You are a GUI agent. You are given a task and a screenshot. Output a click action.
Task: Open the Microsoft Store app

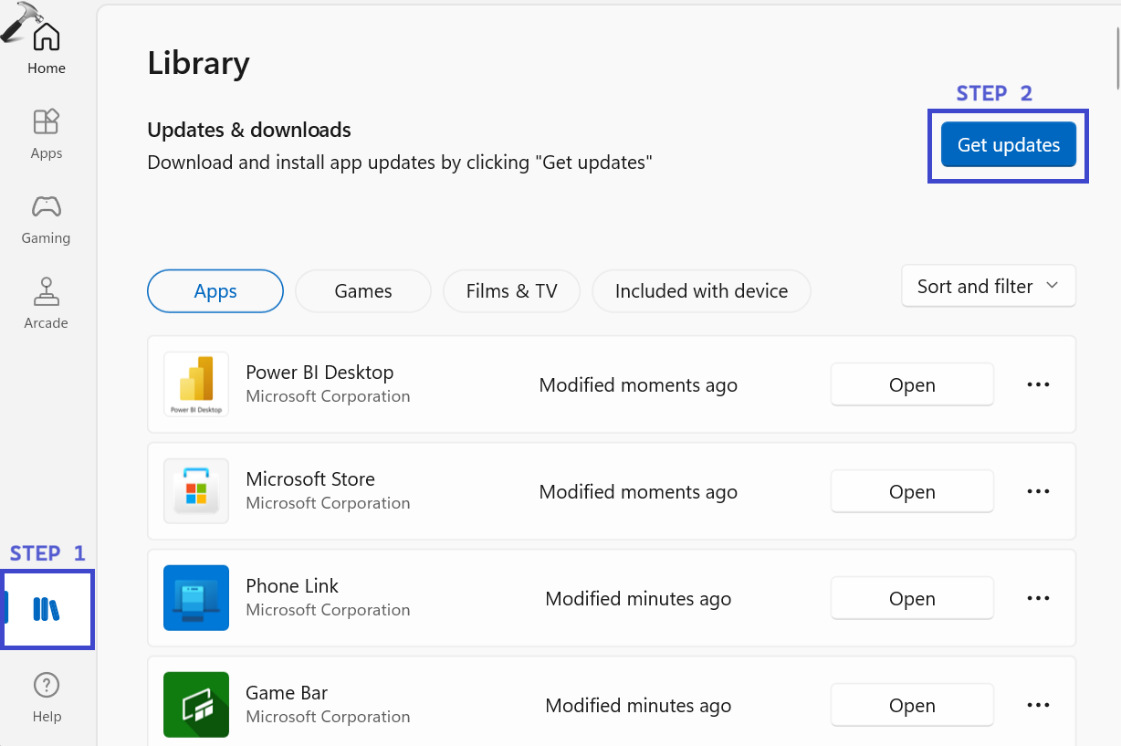pos(911,491)
